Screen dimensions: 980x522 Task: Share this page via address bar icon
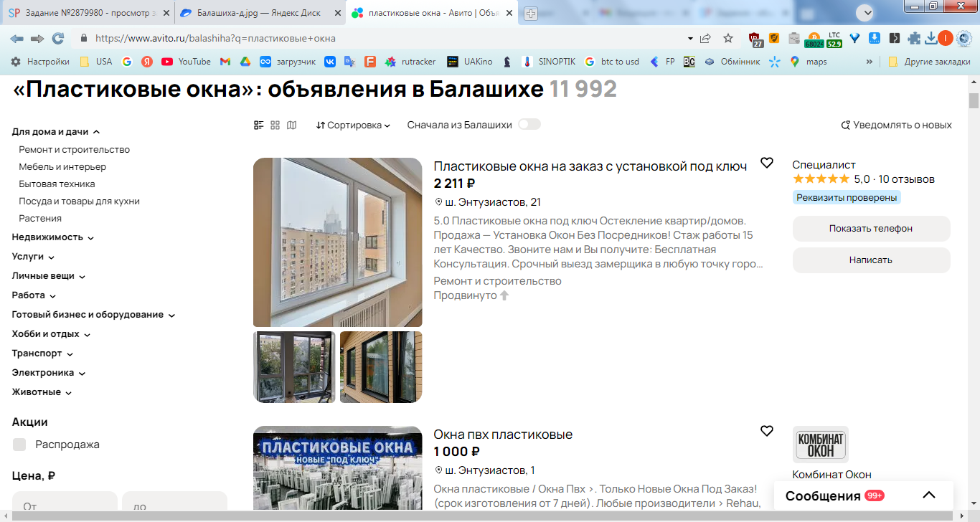[706, 38]
